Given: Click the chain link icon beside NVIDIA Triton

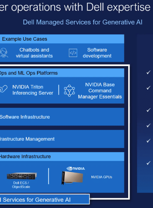Looking at the screenshot, I should (x=4, y=89).
